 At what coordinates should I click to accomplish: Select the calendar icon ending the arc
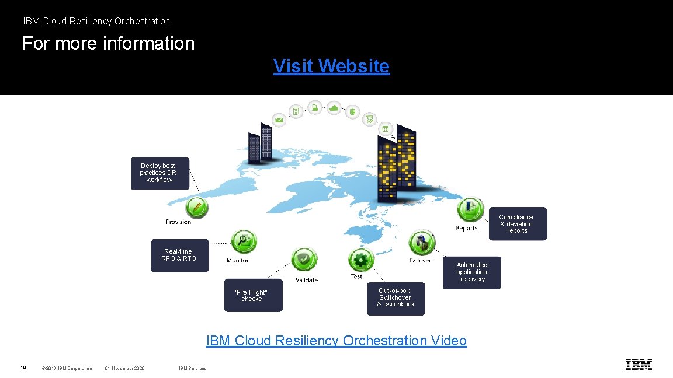pyautogui.click(x=386, y=128)
